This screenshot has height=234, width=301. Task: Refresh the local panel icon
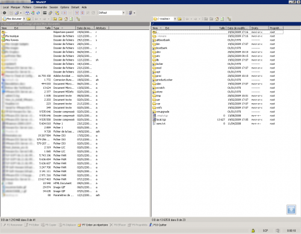click(x=71, y=19)
